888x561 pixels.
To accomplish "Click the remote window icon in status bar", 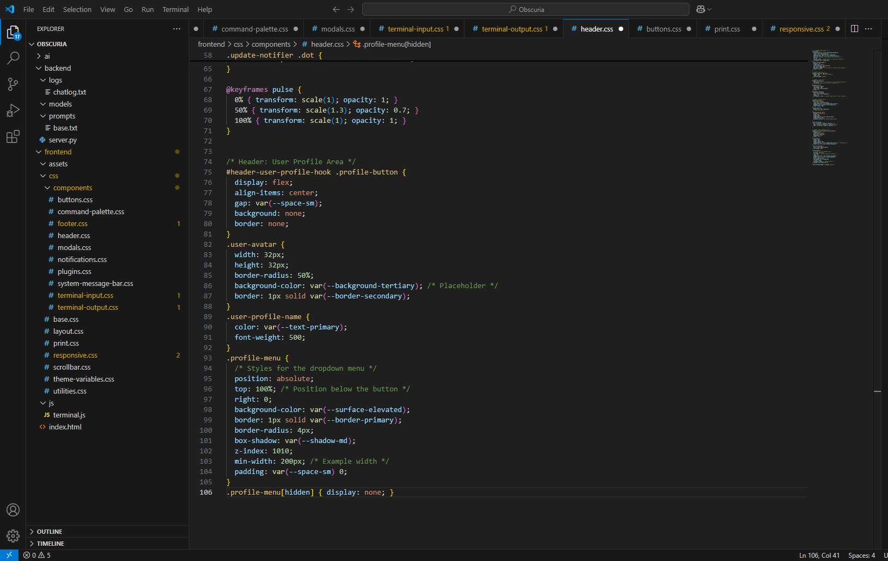I will pos(9,555).
